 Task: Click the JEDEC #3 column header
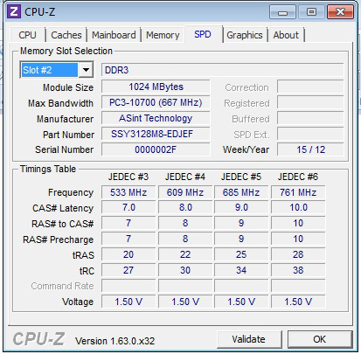click(x=128, y=177)
